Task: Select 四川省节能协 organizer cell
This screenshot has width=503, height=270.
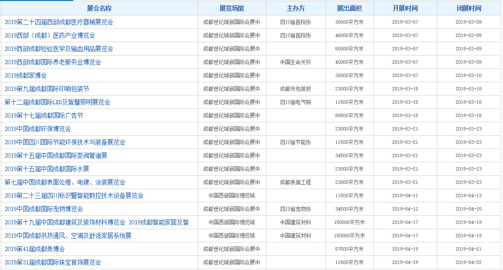Action: coord(295,142)
